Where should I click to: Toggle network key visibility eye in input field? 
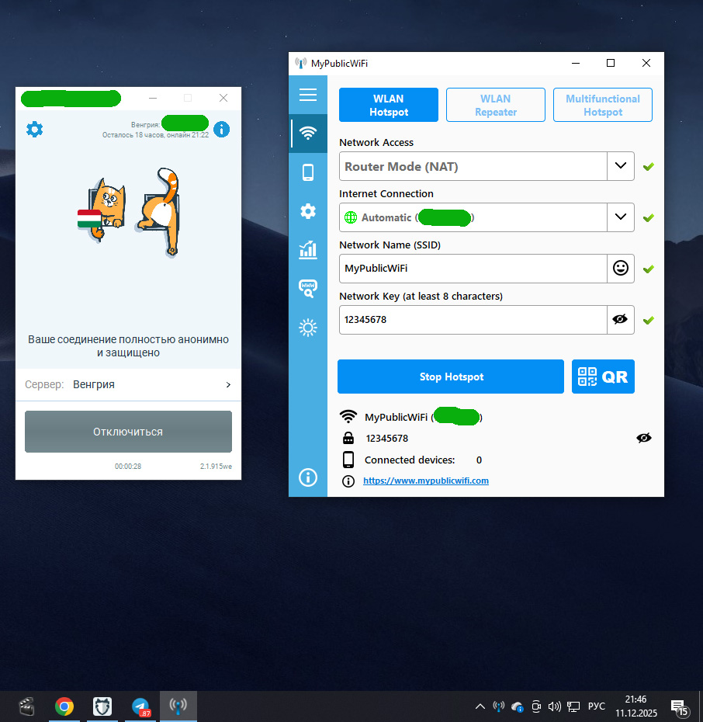tap(621, 319)
